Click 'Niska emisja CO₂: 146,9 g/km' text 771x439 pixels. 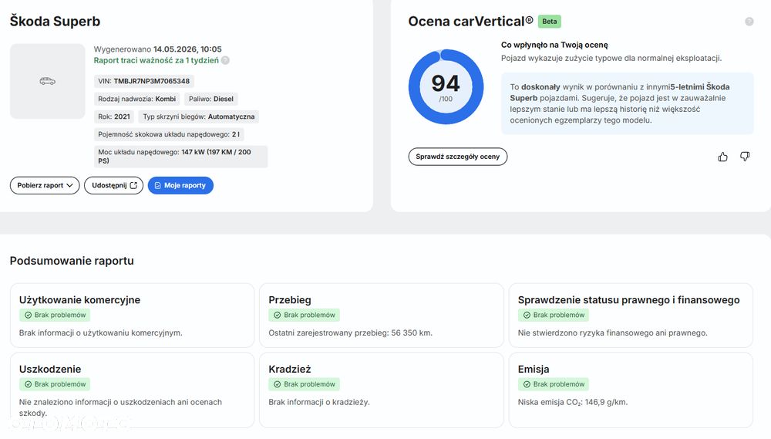[573, 403]
